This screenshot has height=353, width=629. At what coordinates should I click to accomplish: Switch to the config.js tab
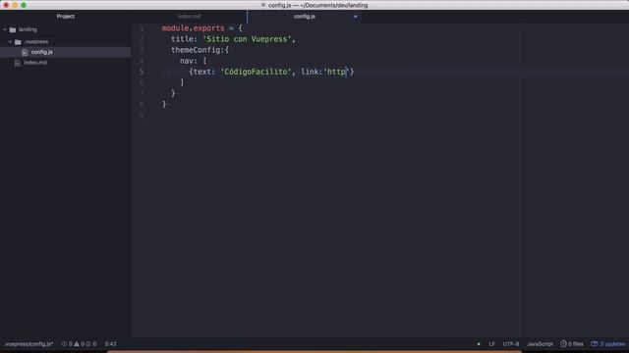coord(305,17)
